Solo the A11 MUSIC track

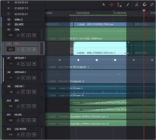pos(29,120)
